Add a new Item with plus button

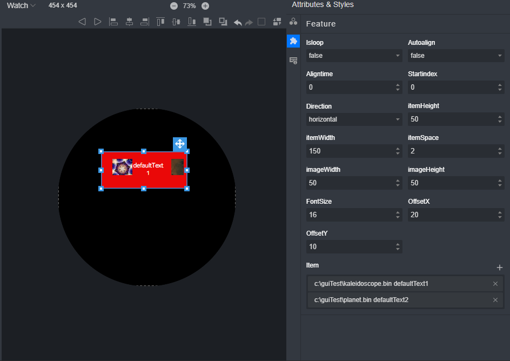[x=500, y=268]
